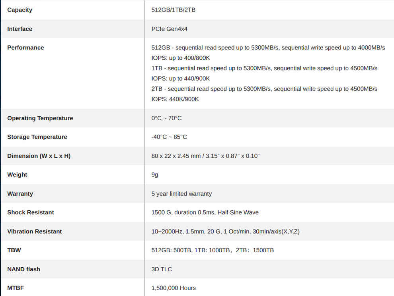Click the TBW endurance values text
394x296 pixels.
pyautogui.click(x=213, y=250)
